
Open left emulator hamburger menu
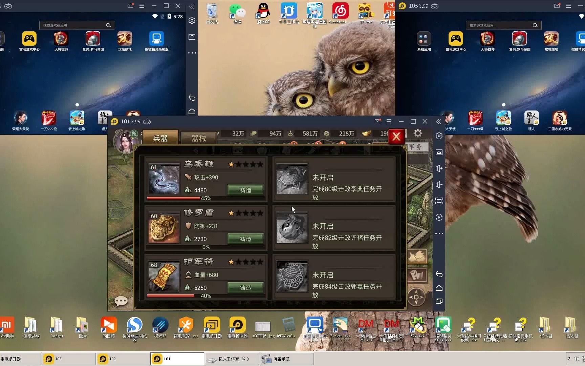click(142, 6)
